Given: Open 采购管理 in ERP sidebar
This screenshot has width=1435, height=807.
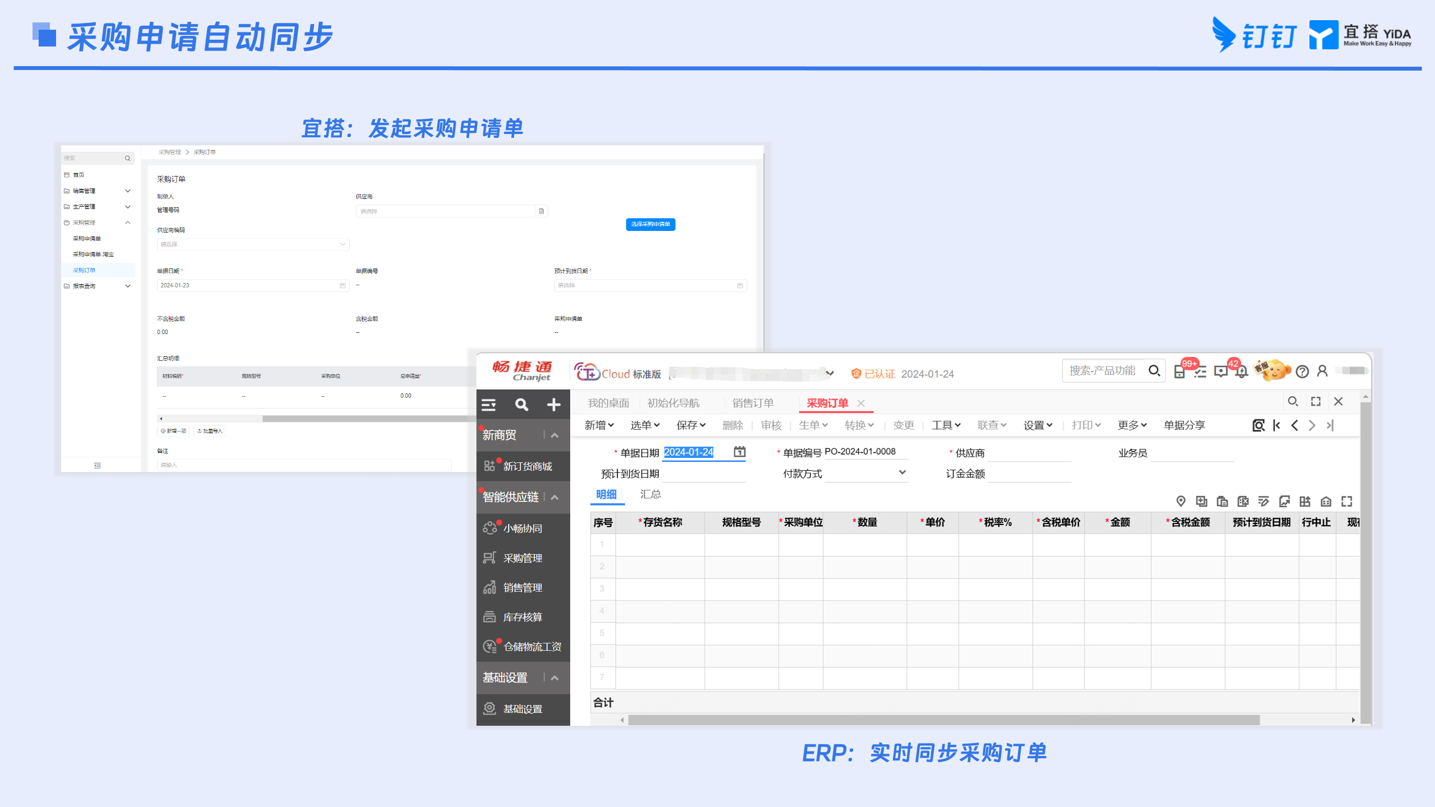Looking at the screenshot, I should [523, 558].
